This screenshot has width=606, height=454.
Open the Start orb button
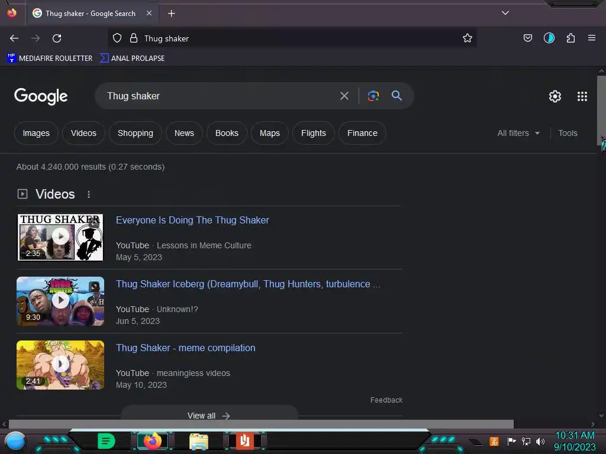(x=15, y=441)
